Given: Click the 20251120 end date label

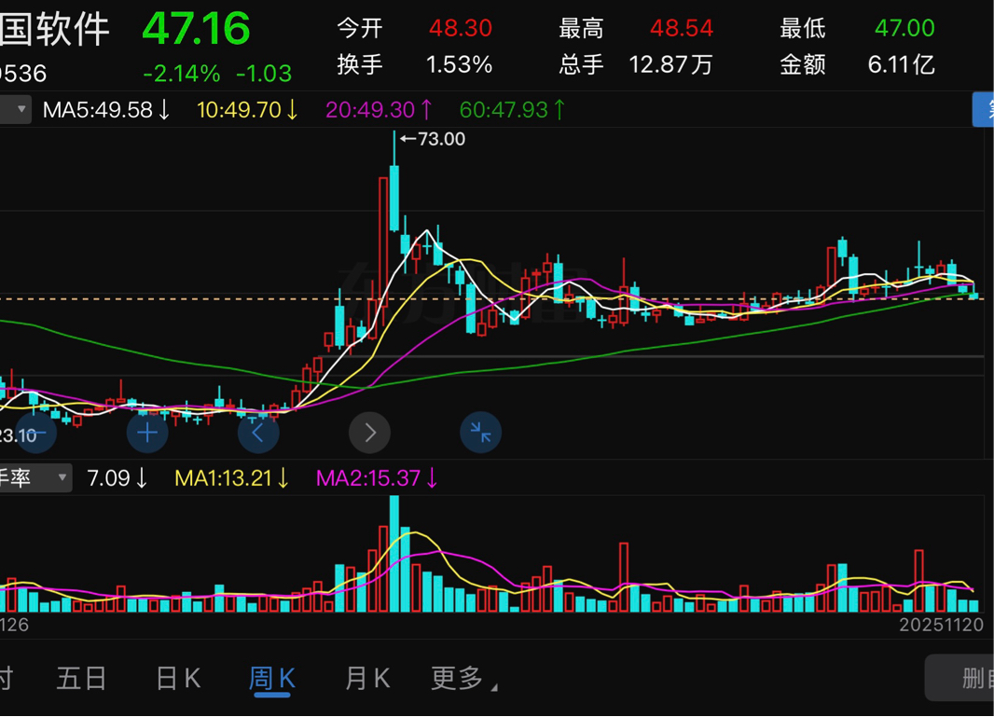Looking at the screenshot, I should (941, 625).
